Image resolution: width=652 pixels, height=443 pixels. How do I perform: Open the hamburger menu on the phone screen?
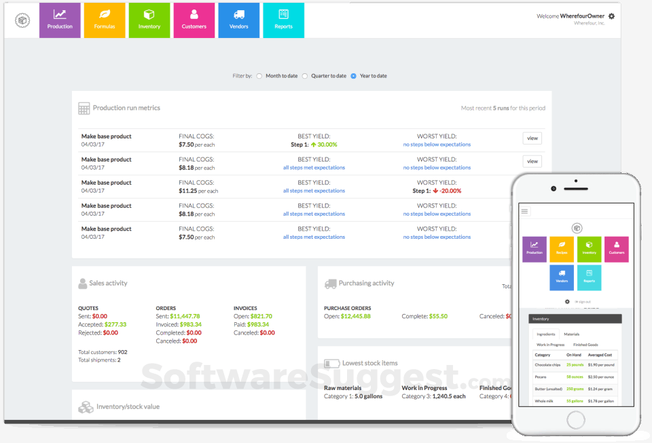tap(524, 211)
